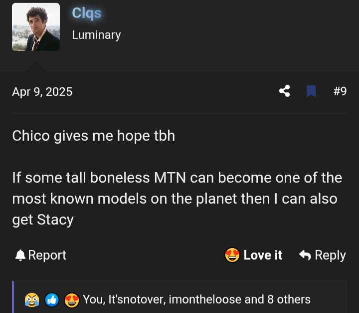This screenshot has height=313, width=359.
Task: Open the Clqs user avatar
Action: (36, 27)
